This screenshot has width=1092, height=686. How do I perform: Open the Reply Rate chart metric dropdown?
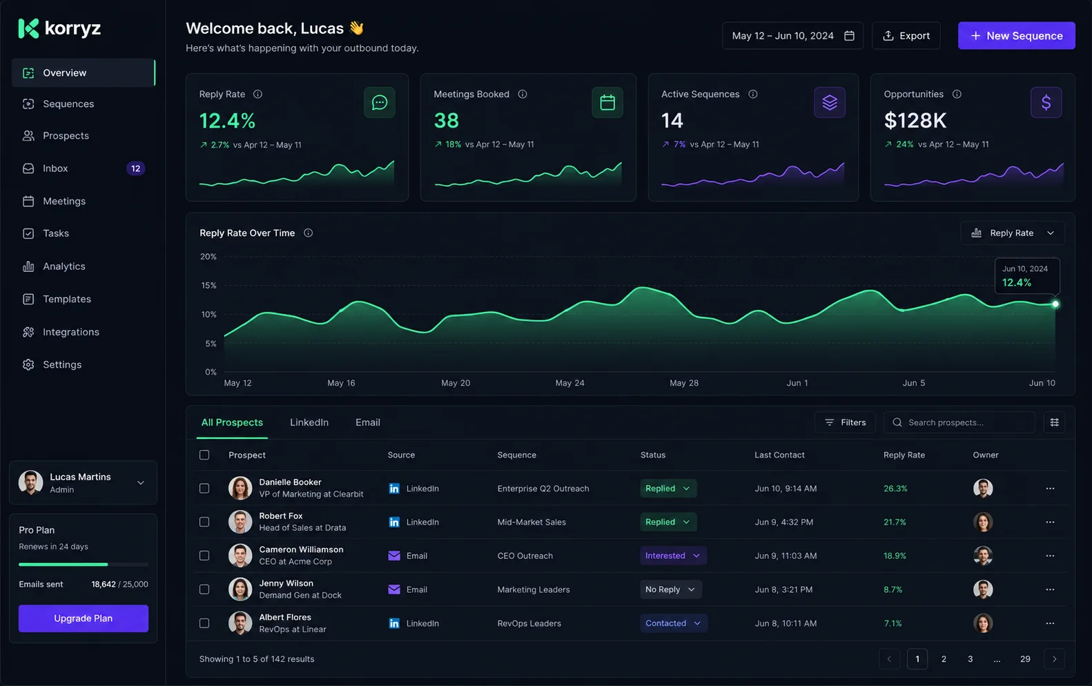1013,233
